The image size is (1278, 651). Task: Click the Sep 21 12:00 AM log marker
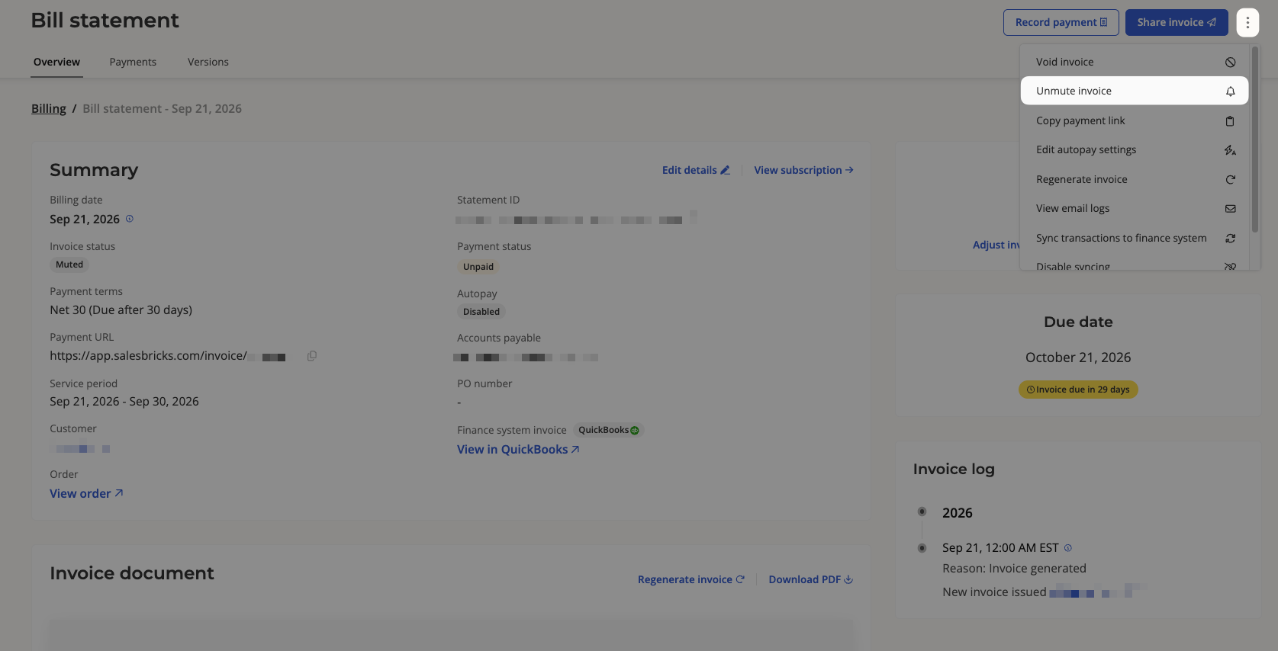[x=922, y=548]
